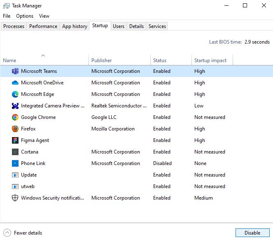273x242 pixels.
Task: Click Not measured impact for Google Chrome
Action: 210,117
